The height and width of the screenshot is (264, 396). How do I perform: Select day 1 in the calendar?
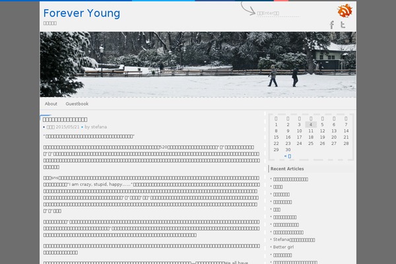point(276,125)
